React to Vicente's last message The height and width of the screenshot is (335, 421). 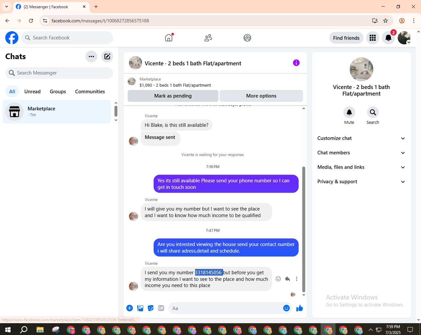coord(278,279)
